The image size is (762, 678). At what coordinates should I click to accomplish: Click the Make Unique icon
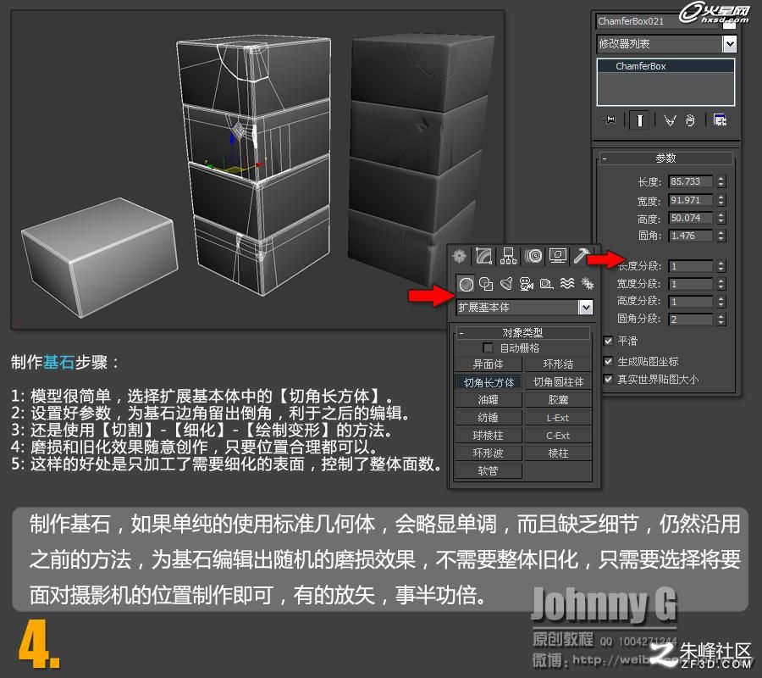pos(671,120)
